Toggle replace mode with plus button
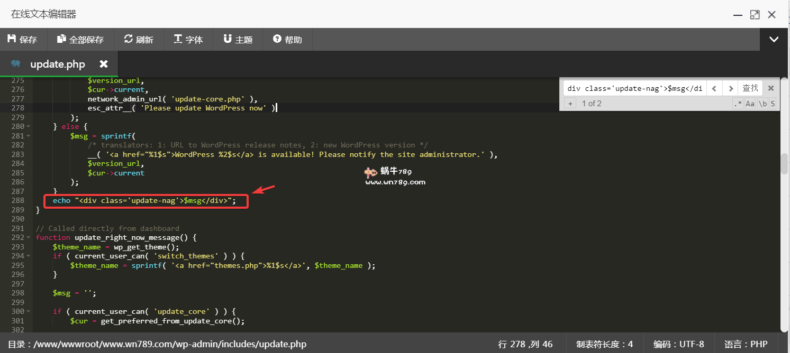This screenshot has height=353, width=790. click(570, 104)
